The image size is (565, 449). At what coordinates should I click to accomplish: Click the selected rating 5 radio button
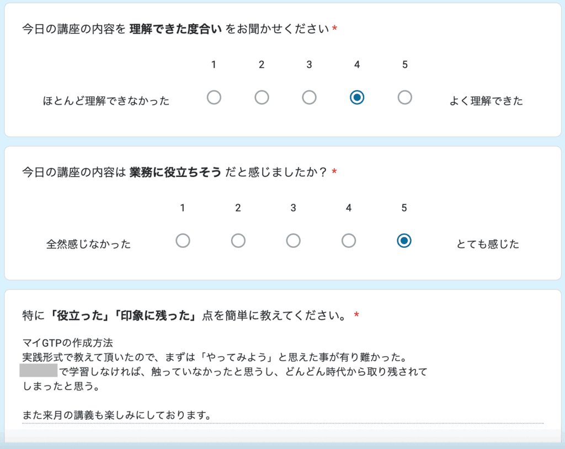coord(404,241)
